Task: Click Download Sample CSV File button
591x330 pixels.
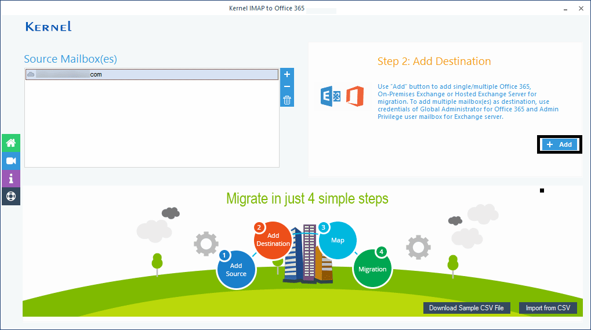Action: pyautogui.click(x=466, y=308)
